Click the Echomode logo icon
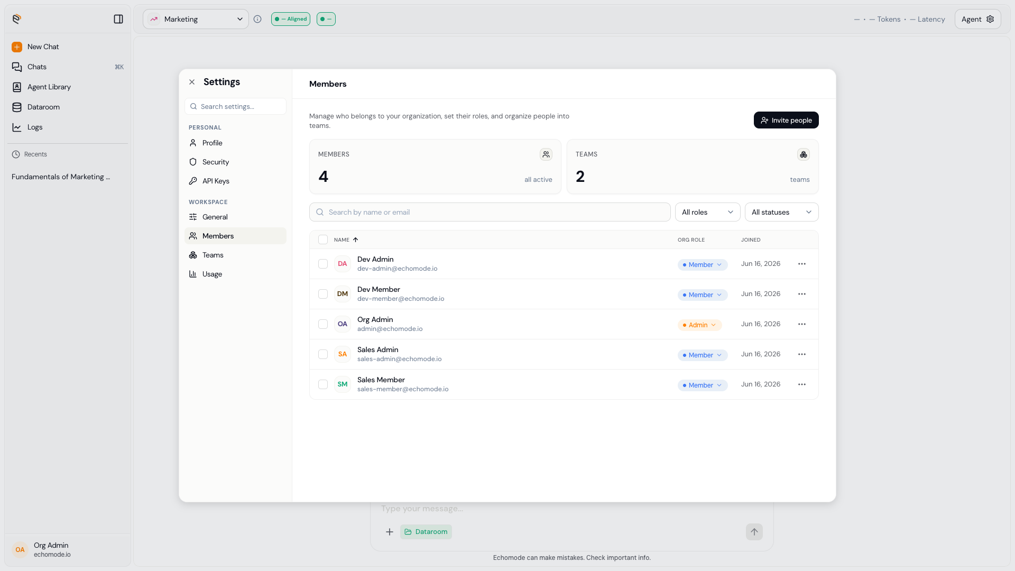Viewport: 1015px width, 571px height. point(17,19)
